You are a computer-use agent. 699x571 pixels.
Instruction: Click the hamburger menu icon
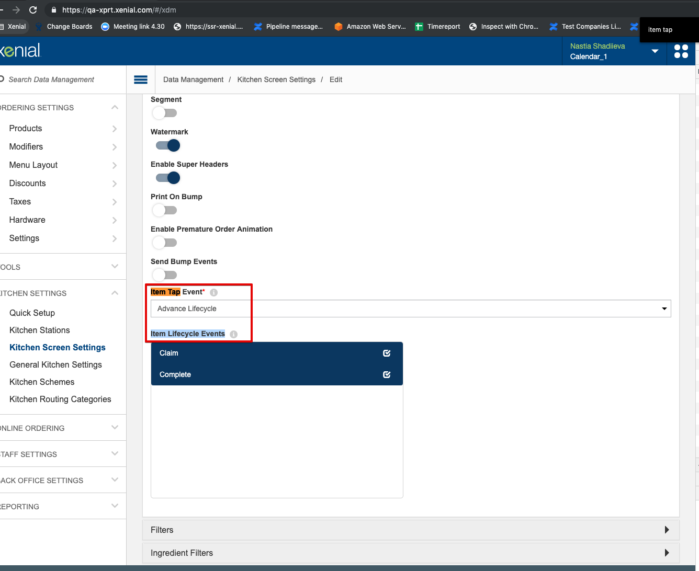[140, 79]
